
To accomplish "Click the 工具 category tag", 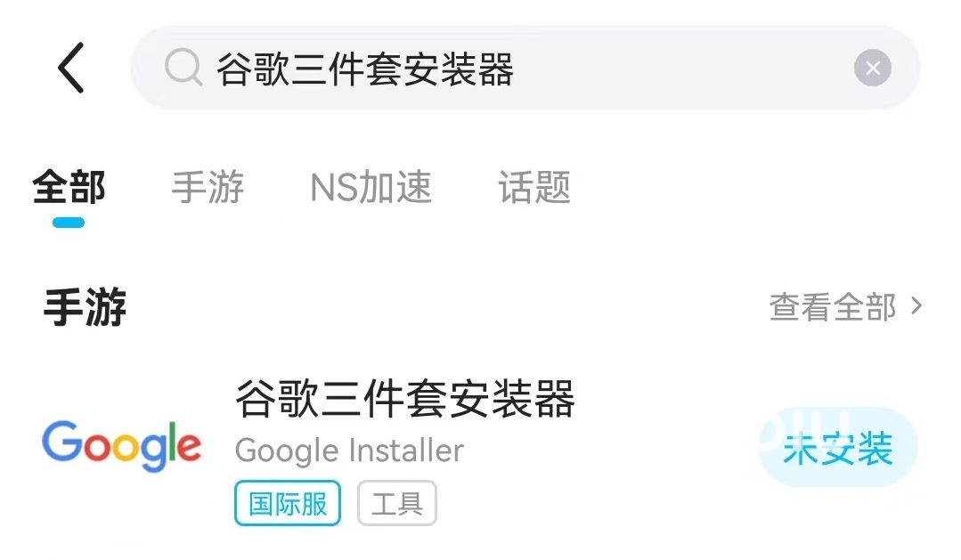I will click(x=396, y=504).
